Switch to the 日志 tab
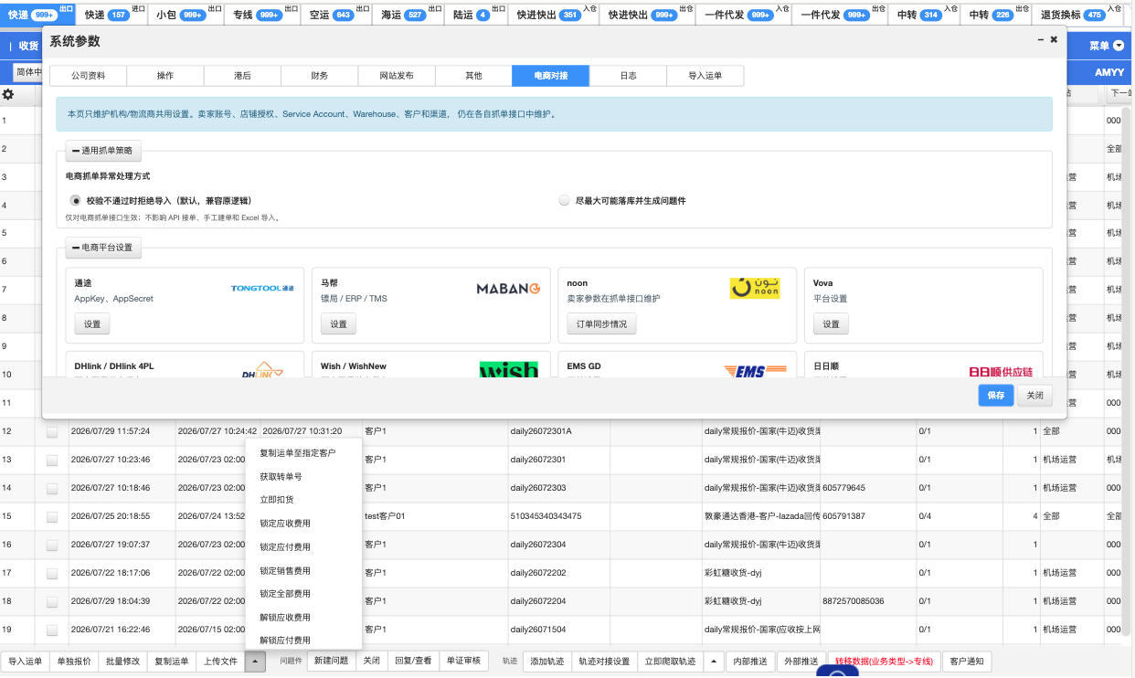Image resolution: width=1135 pixels, height=678 pixels. [x=628, y=76]
